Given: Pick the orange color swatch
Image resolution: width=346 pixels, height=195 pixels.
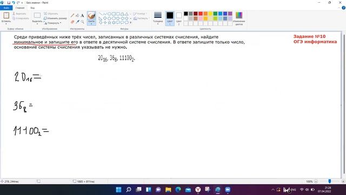Looking at the screenshot, I should point(205,14).
